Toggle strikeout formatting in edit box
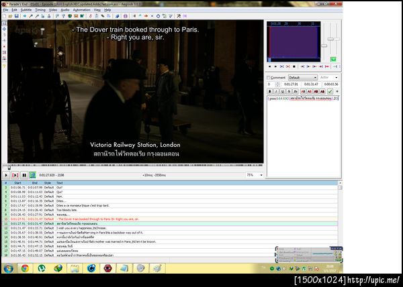This screenshot has height=287, width=403. coord(289,91)
